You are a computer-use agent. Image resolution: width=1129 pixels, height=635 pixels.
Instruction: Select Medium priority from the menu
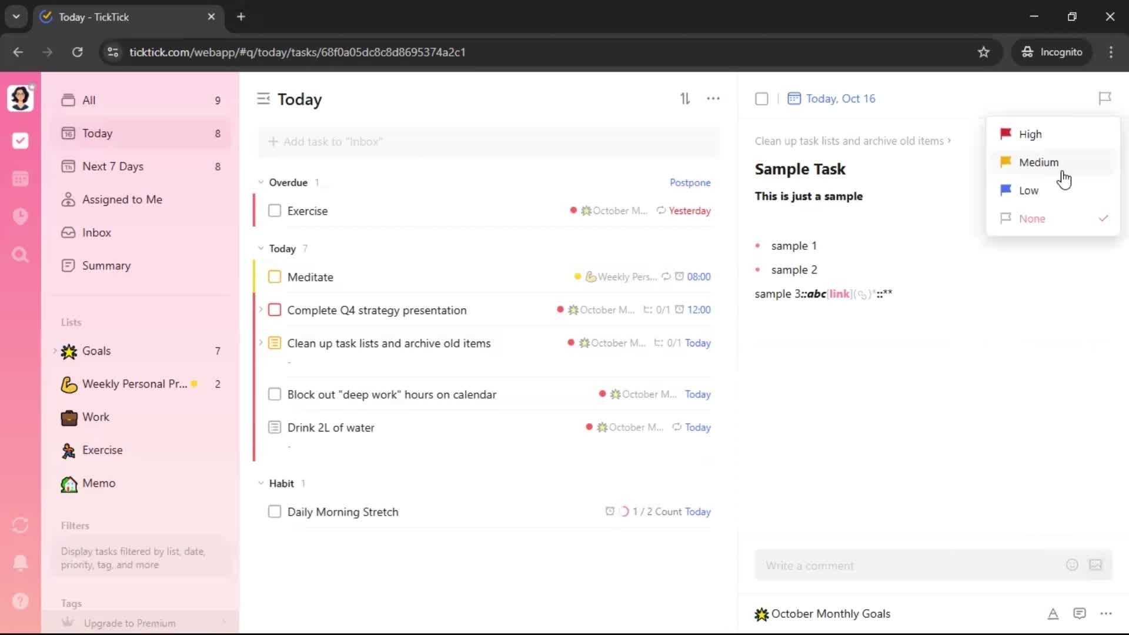pyautogui.click(x=1038, y=162)
